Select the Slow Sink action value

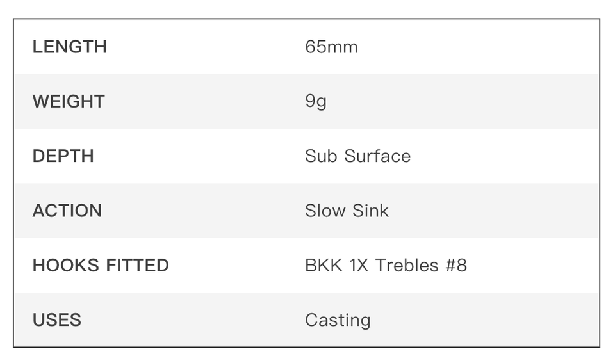[x=347, y=211]
